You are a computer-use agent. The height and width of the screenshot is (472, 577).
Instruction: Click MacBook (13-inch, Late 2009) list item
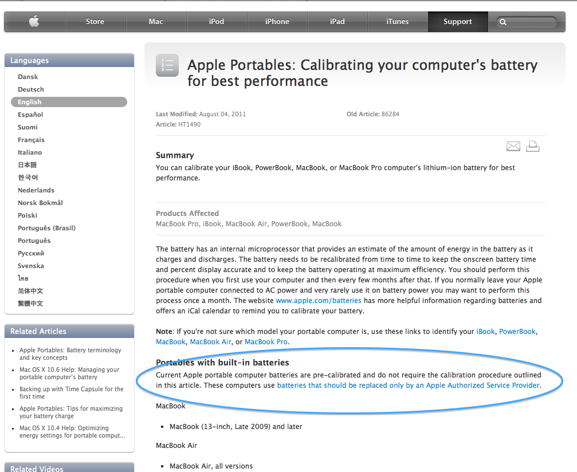point(235,426)
